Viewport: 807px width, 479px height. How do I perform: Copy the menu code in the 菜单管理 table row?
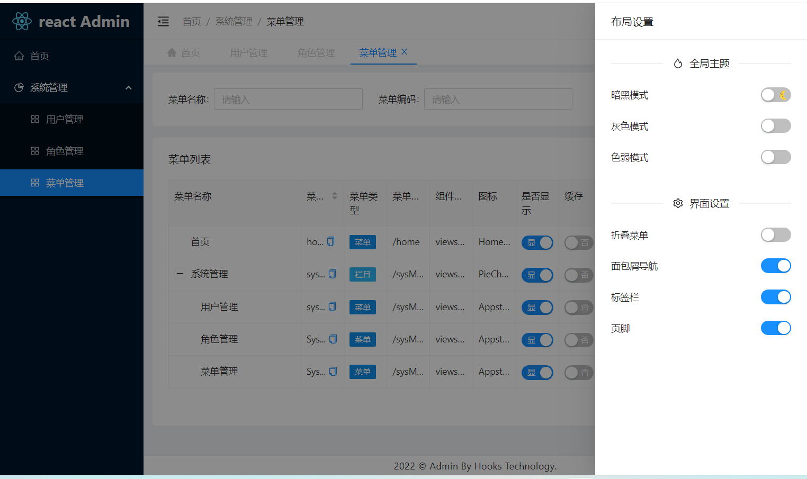[x=333, y=371]
